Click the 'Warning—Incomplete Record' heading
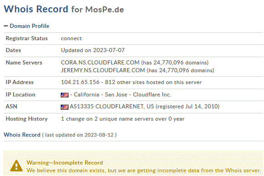This screenshot has height=176, width=264. pyautogui.click(x=65, y=163)
